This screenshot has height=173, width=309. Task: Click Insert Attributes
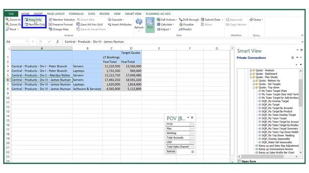120,25
